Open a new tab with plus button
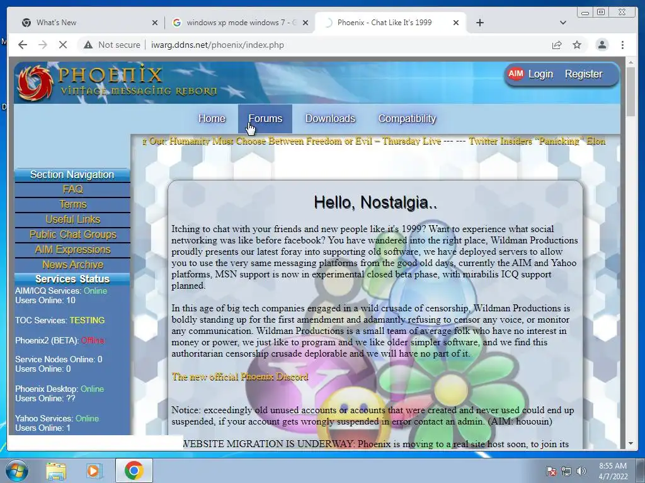Viewport: 645px width, 483px height. click(x=479, y=23)
